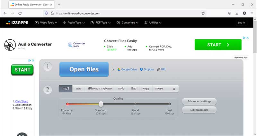Select the ogg format tab
This screenshot has height=136, width=257.
[x=146, y=89]
